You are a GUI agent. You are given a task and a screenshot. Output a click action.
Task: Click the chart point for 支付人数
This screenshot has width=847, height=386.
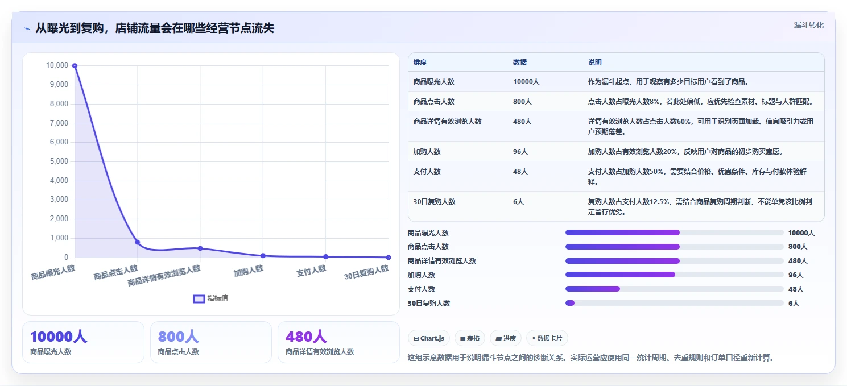325,257
